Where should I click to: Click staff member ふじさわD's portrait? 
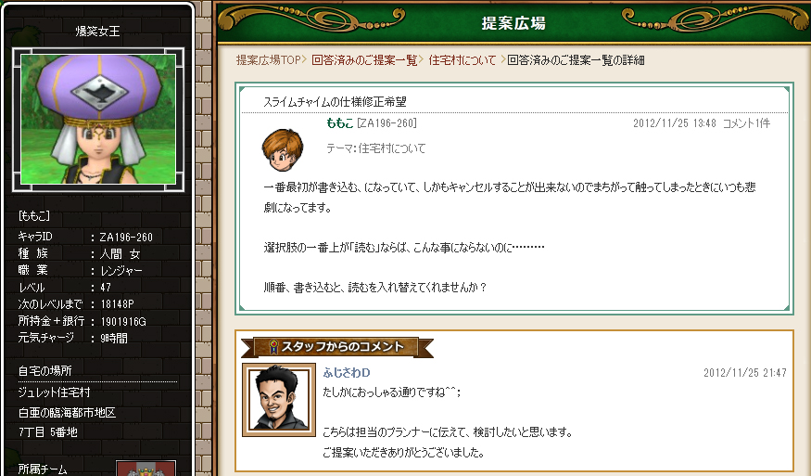279,399
